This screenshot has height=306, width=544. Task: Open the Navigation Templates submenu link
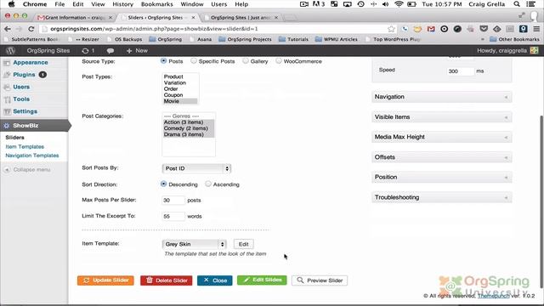[32, 156]
